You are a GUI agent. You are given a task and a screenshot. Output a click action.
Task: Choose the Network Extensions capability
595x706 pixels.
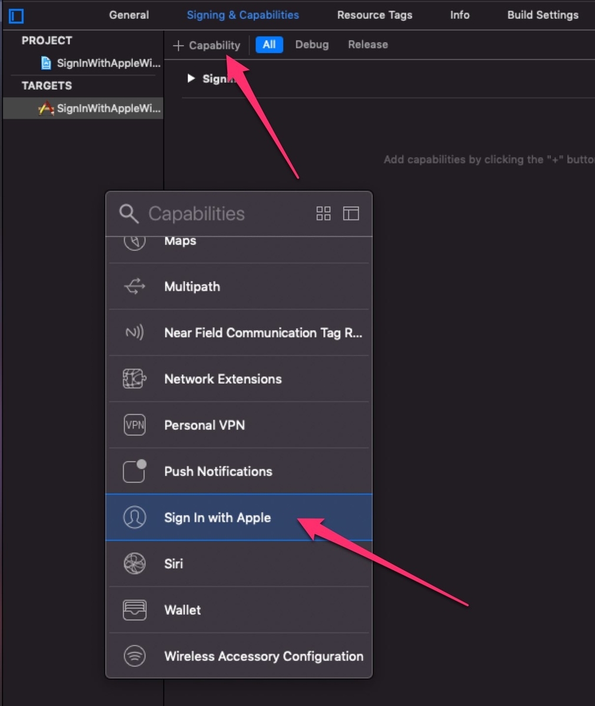(x=239, y=379)
